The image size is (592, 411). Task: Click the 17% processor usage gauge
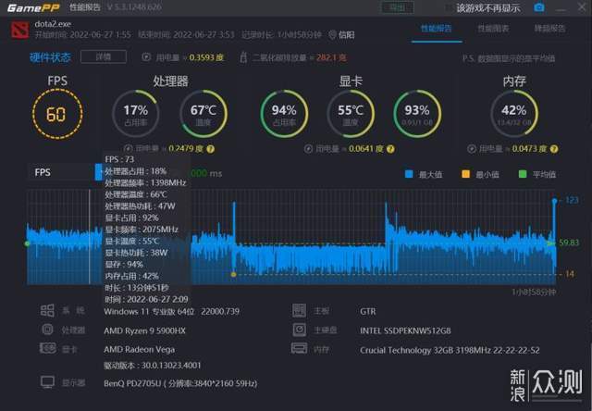[x=136, y=114]
